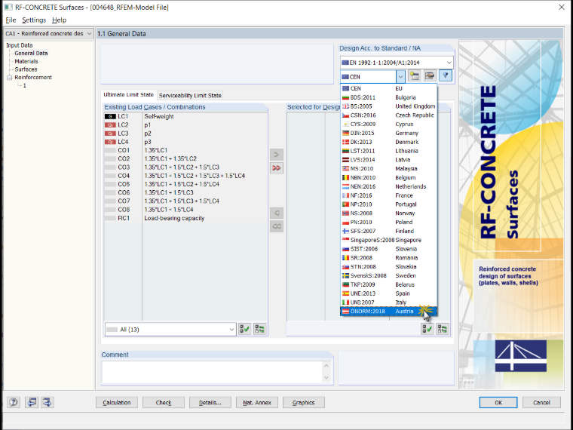Select General Data in the tree
The width and height of the screenshot is (573, 430).
coord(31,54)
